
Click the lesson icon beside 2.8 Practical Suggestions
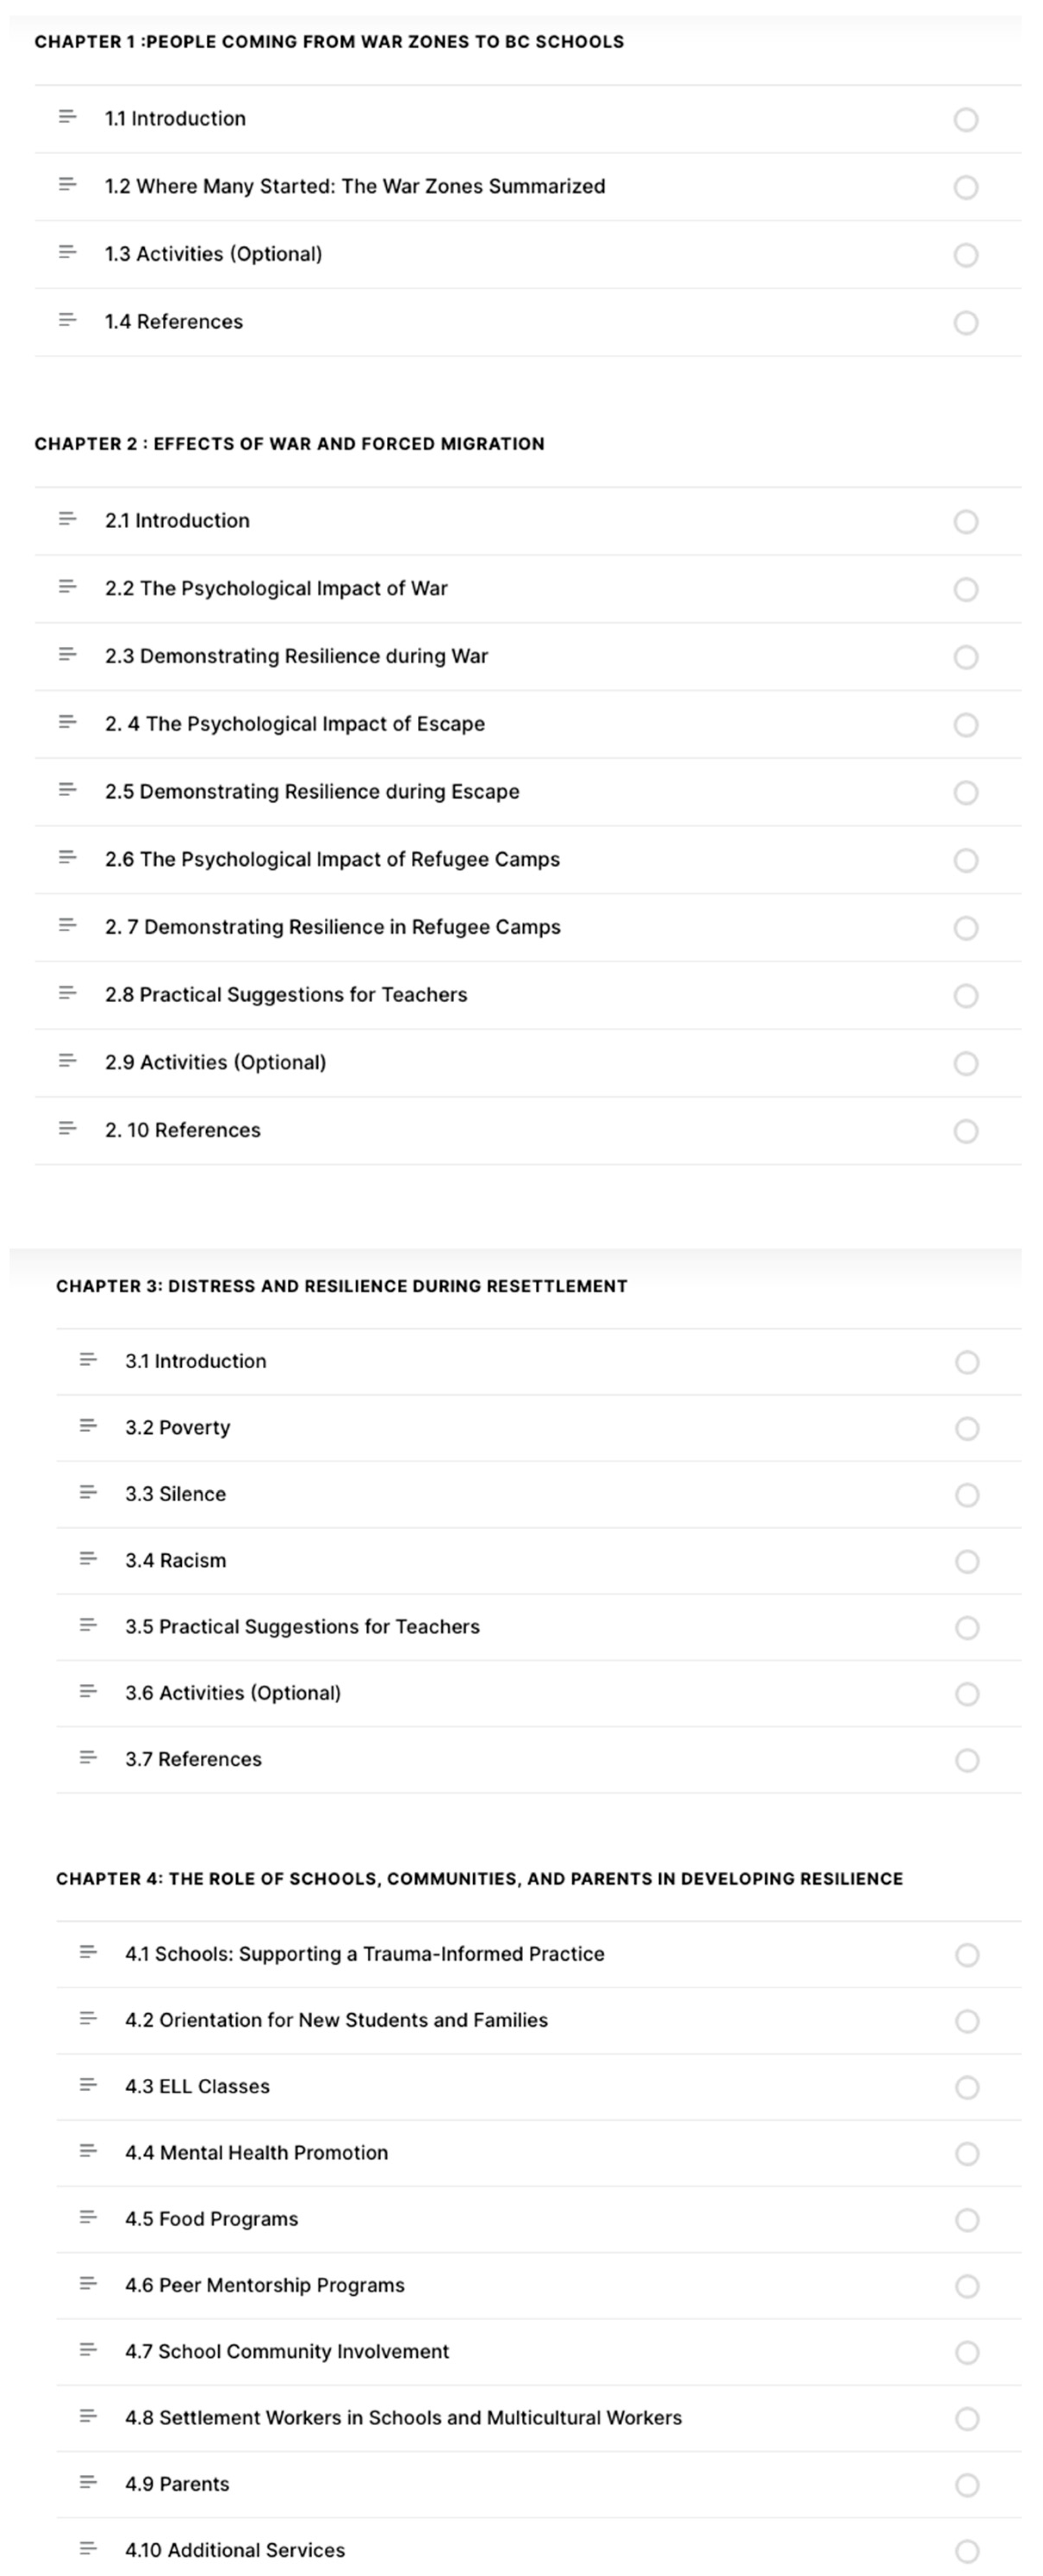click(67, 993)
